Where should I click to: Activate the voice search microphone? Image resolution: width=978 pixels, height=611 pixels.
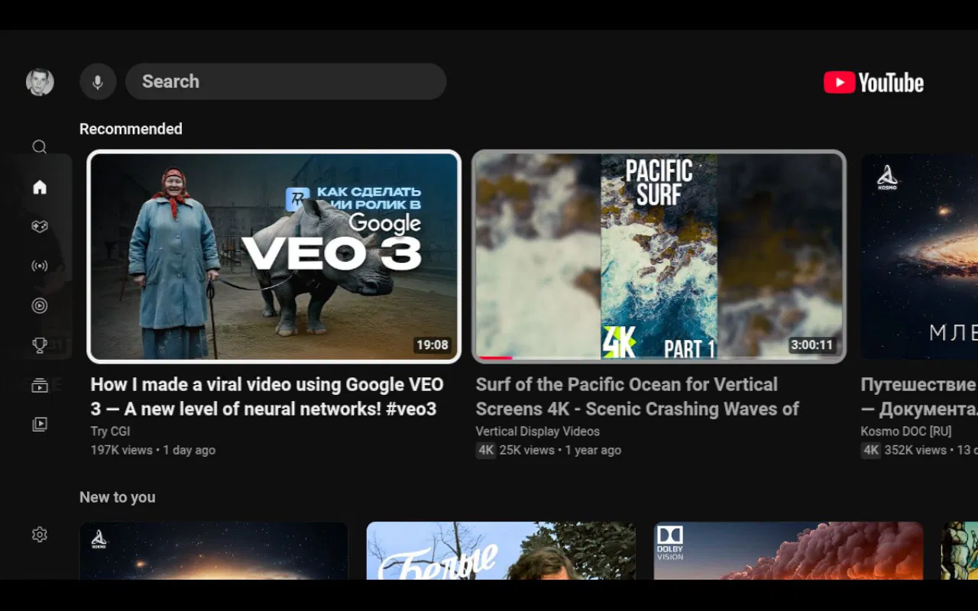pos(98,82)
